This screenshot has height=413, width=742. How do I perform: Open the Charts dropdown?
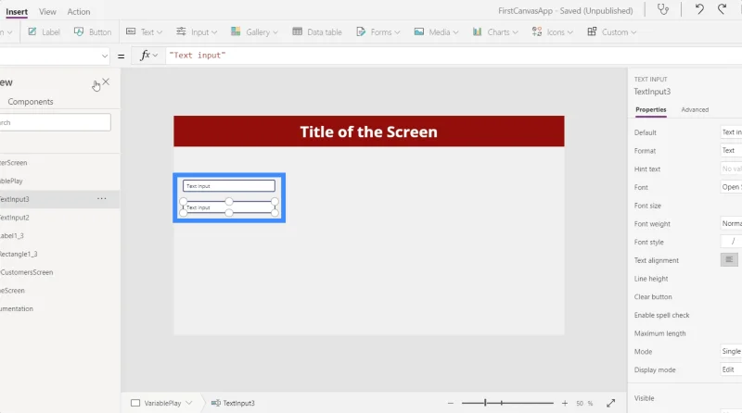[x=495, y=32]
